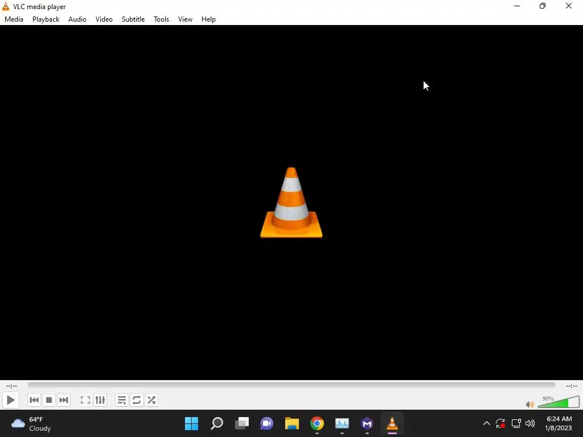Start playback with the Play button
Image resolution: width=583 pixels, height=437 pixels.
coord(10,400)
